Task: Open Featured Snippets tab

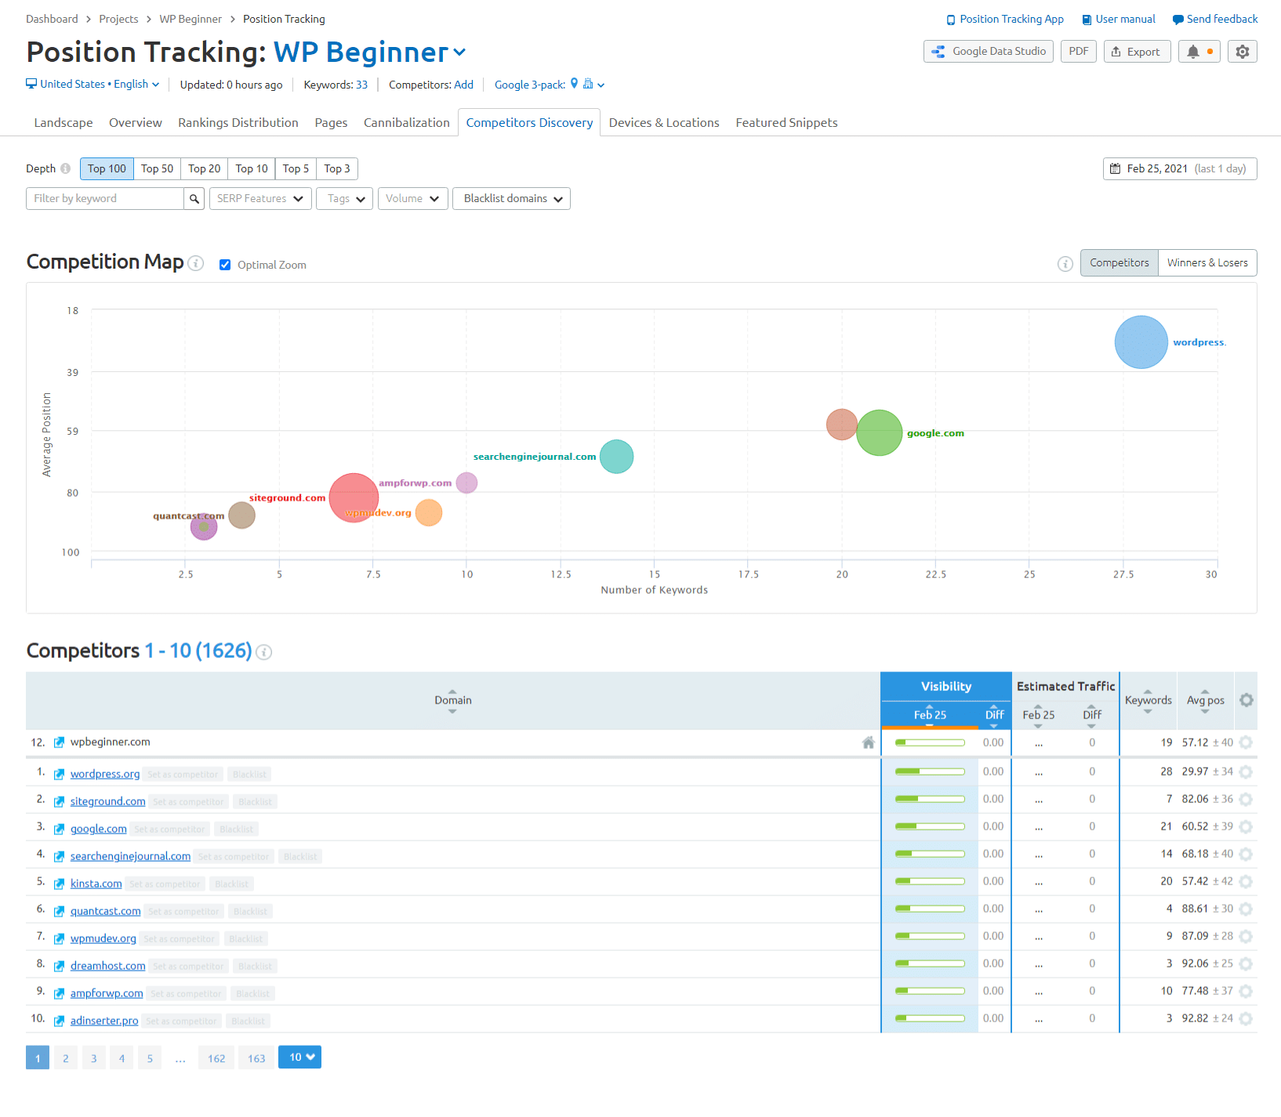Action: 786,123
